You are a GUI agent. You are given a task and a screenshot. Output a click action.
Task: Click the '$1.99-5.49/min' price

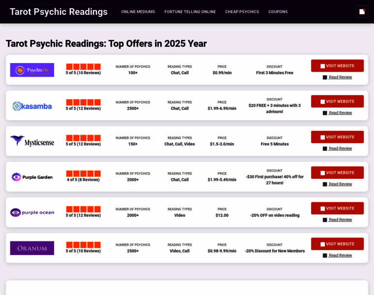(x=222, y=179)
